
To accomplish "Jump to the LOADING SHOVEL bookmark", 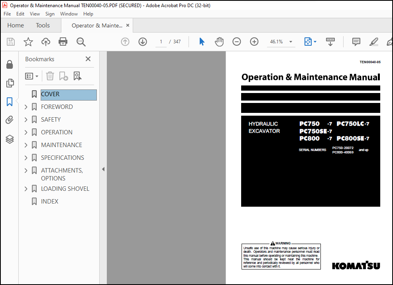I will tap(65, 189).
